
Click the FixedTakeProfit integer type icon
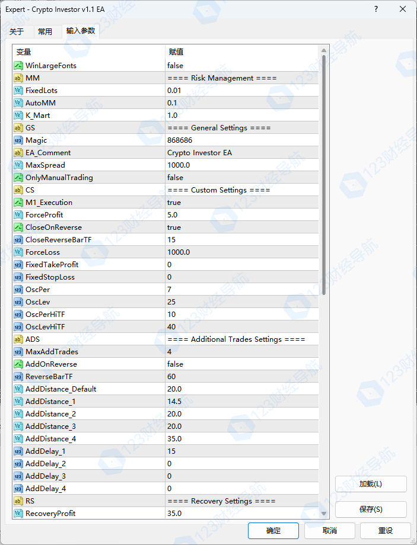pyautogui.click(x=18, y=265)
